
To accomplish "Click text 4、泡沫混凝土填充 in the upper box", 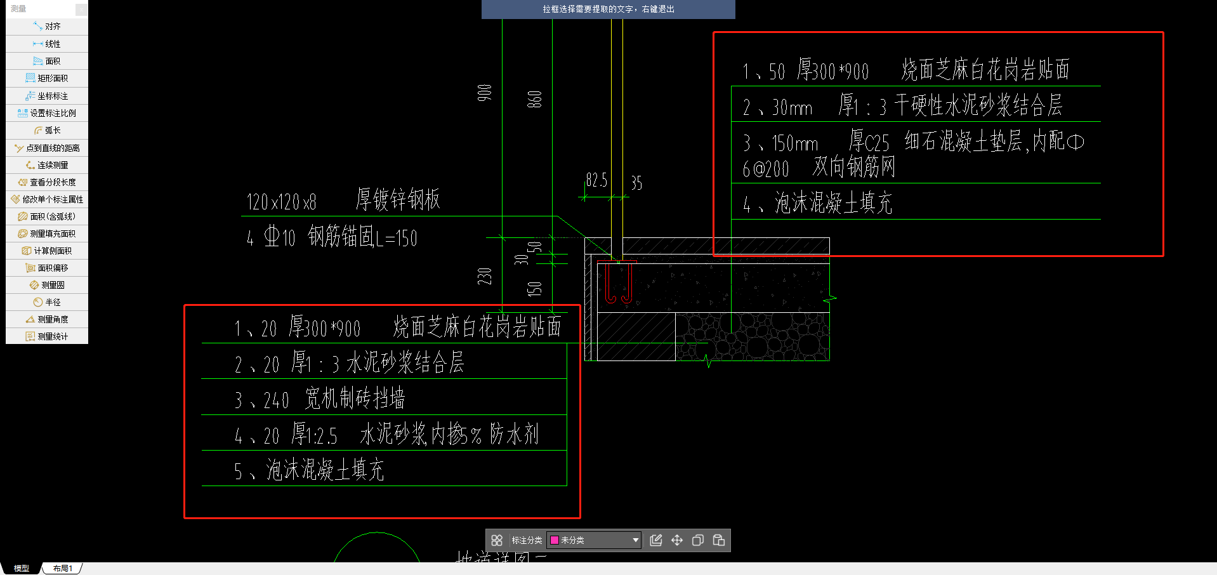I will pyautogui.click(x=817, y=203).
